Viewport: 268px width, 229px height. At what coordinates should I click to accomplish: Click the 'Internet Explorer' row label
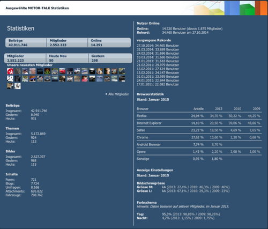point(149,123)
